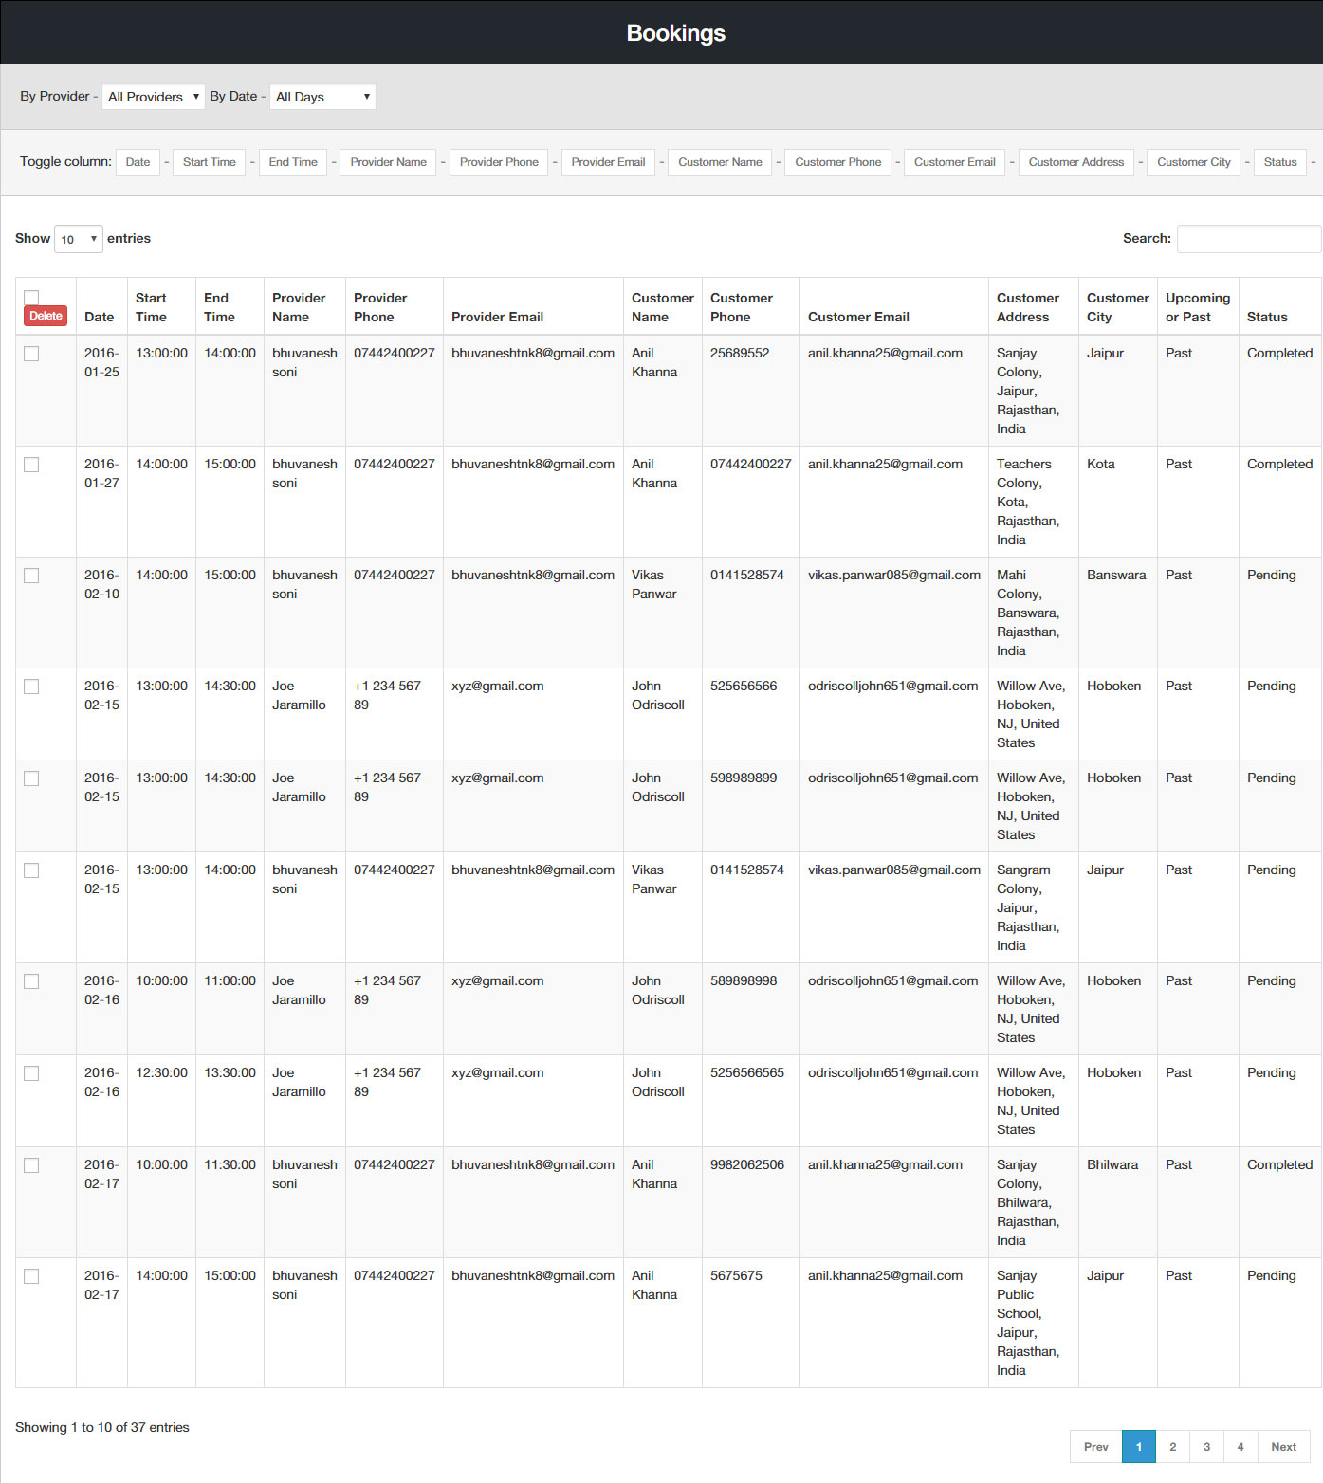Viewport: 1323px width, 1483px height.
Task: Toggle the Provider Email column visibility
Action: [x=608, y=162]
